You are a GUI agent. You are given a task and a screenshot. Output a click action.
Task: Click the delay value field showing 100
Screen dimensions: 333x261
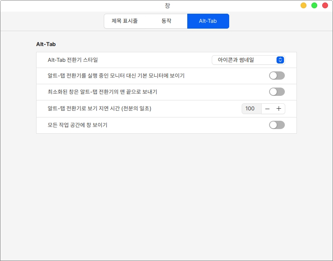coord(251,109)
